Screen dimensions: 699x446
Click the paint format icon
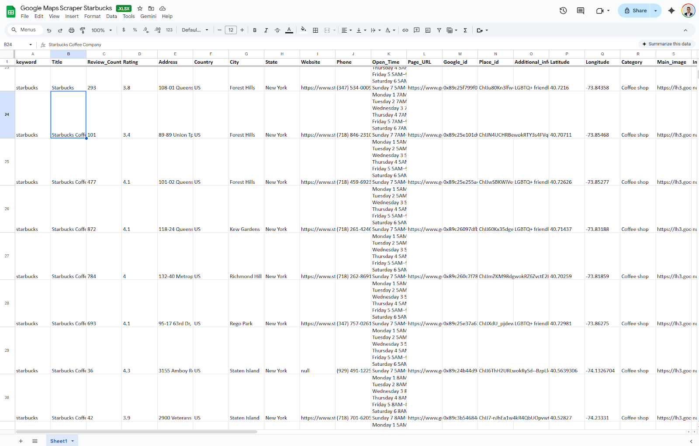83,30
